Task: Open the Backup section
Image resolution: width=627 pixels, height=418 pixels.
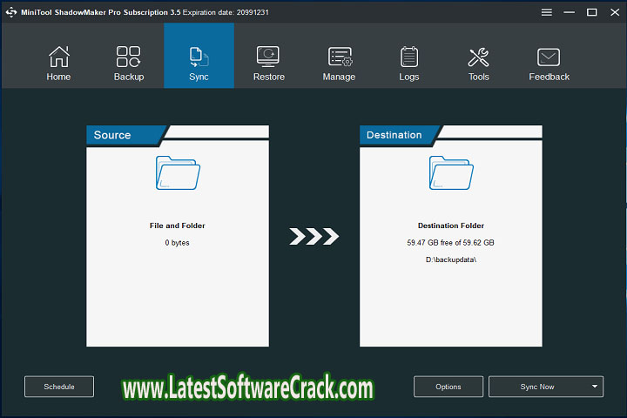Action: pos(128,63)
